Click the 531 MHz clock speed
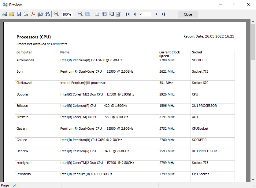 166,83
